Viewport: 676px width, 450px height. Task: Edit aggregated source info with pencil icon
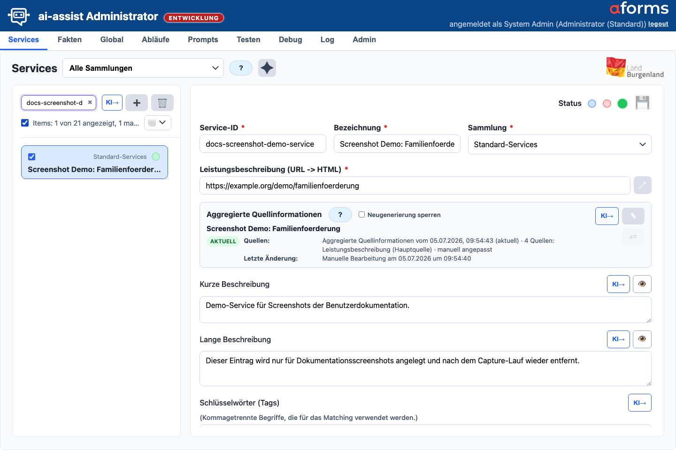pyautogui.click(x=633, y=216)
